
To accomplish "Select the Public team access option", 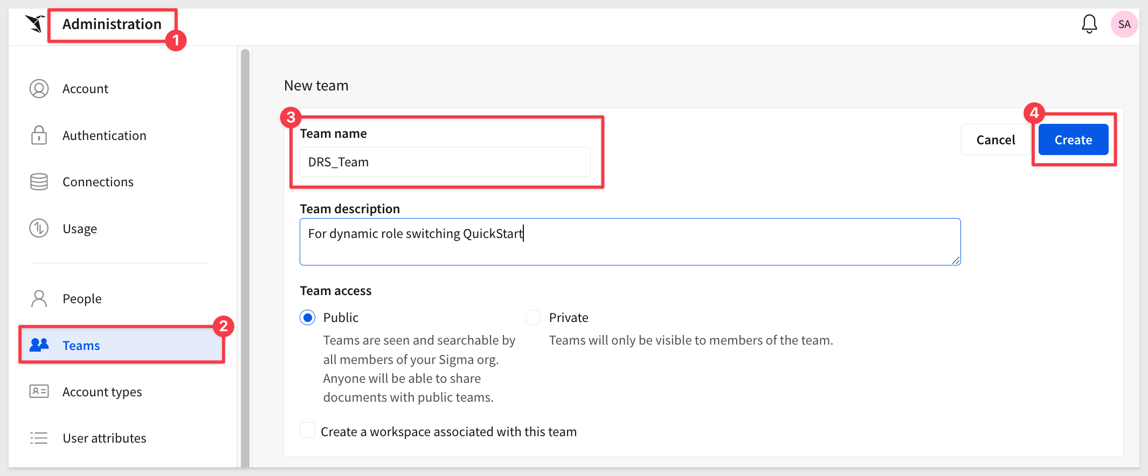I will pyautogui.click(x=308, y=318).
